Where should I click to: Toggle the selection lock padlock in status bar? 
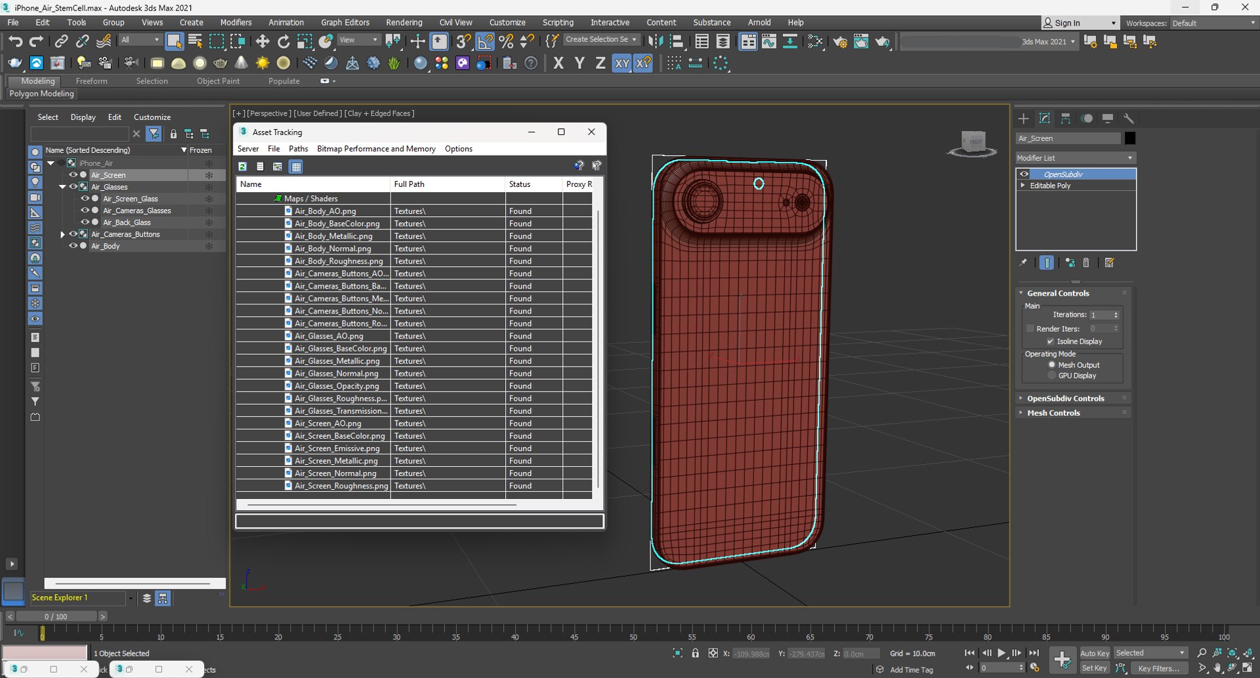click(695, 653)
